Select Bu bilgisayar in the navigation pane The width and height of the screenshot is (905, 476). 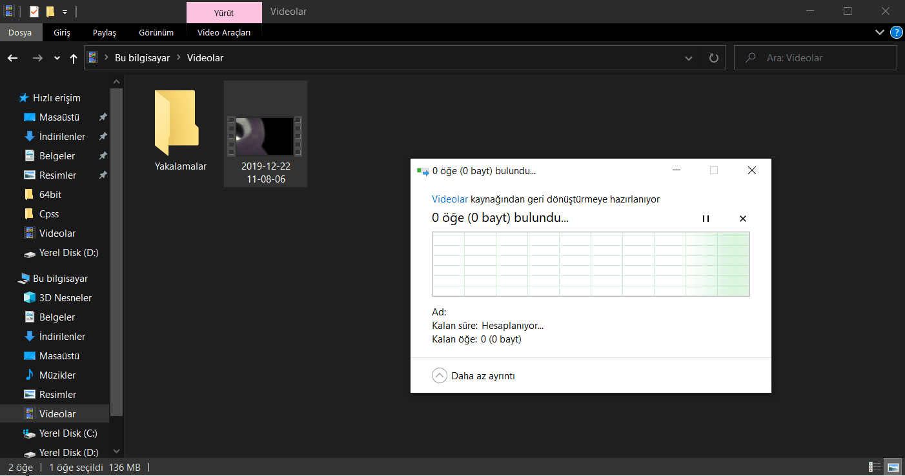60,279
